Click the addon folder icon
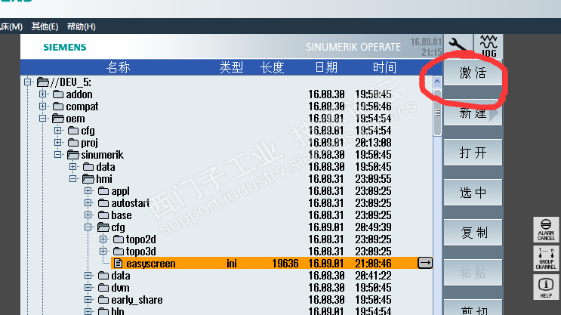This screenshot has width=561, height=315. [58, 94]
